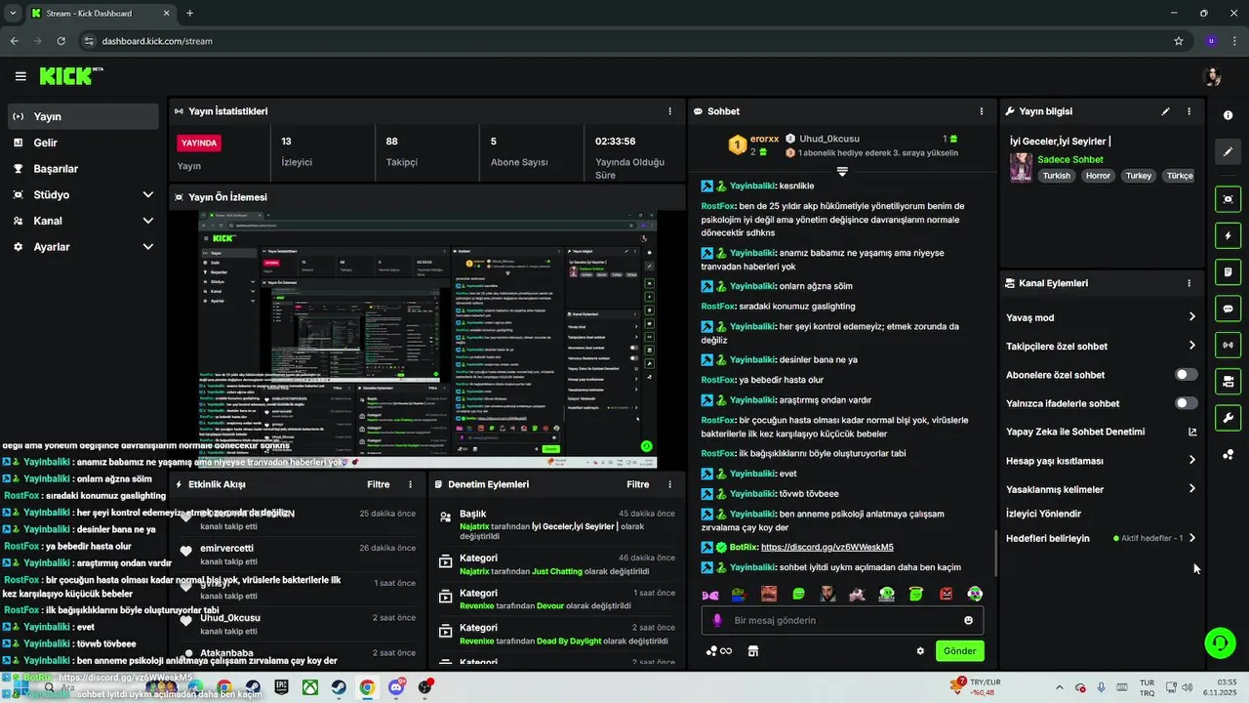The width and height of the screenshot is (1249, 703).
Task: Open Sohbet panel three-dot options menu
Action: pyautogui.click(x=982, y=111)
